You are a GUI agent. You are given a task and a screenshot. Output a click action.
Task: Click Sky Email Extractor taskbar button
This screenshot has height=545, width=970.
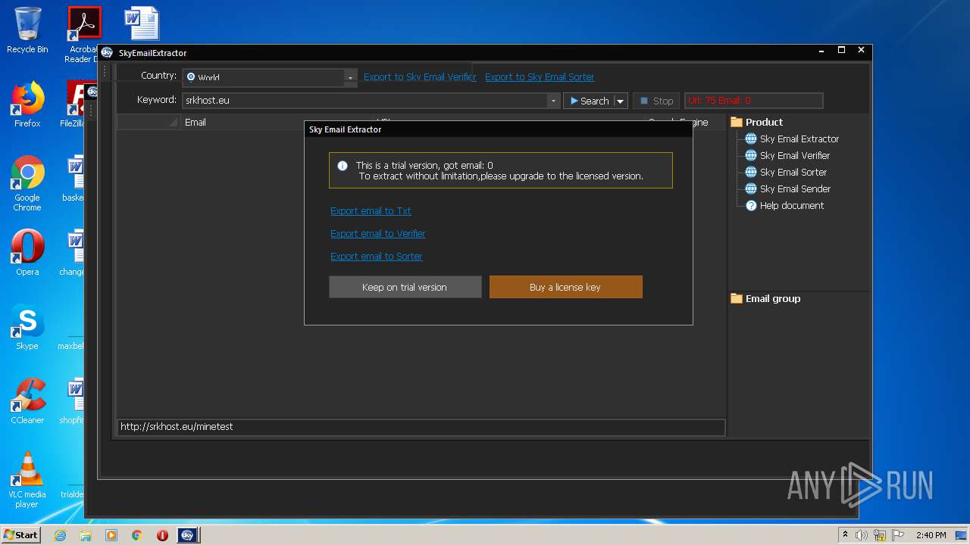point(188,535)
